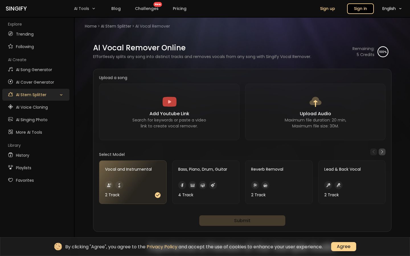Click the guitar icon in 4 Track card
Viewport: 410px width, 256px height.
click(x=213, y=185)
